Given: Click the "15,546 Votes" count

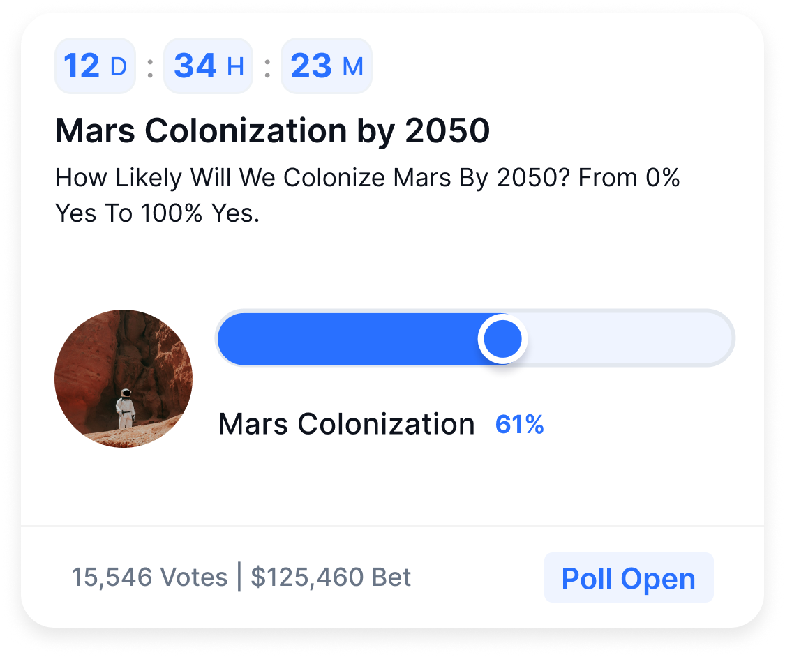Looking at the screenshot, I should 149,577.
